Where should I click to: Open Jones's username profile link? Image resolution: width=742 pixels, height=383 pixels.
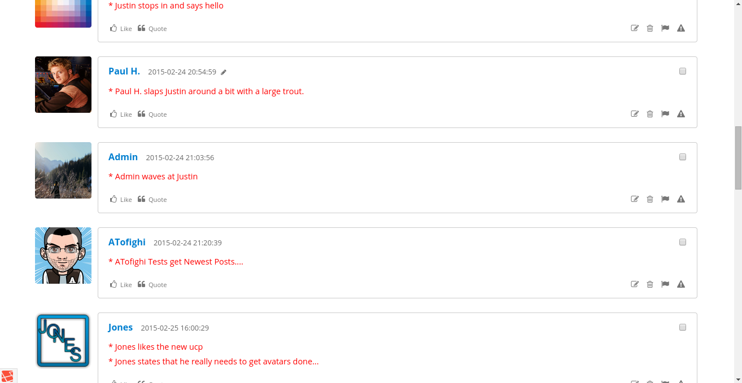[120, 327]
